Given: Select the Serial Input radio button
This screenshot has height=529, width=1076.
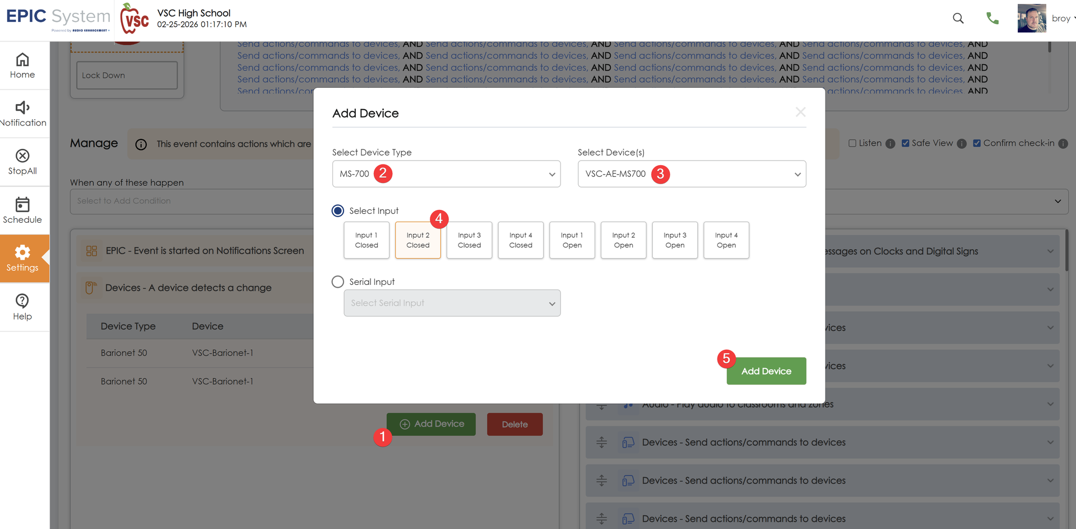Looking at the screenshot, I should click(x=338, y=282).
